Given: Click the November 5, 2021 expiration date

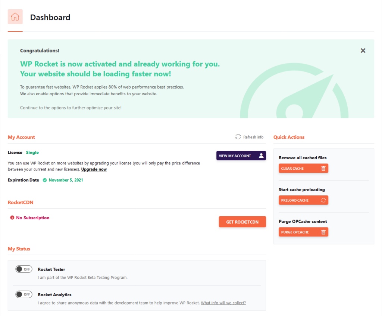Looking at the screenshot, I should (x=65, y=180).
